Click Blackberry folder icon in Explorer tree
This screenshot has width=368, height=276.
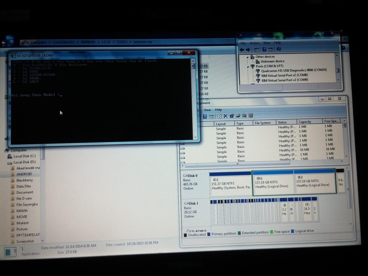point(13,180)
